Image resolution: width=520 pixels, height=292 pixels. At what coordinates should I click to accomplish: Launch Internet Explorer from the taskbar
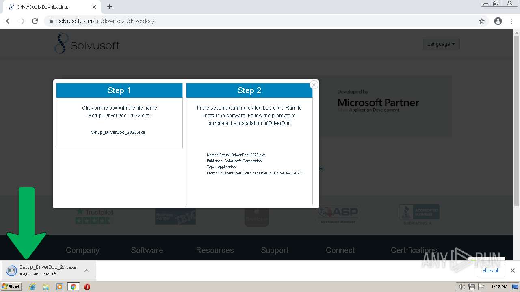[x=32, y=287]
